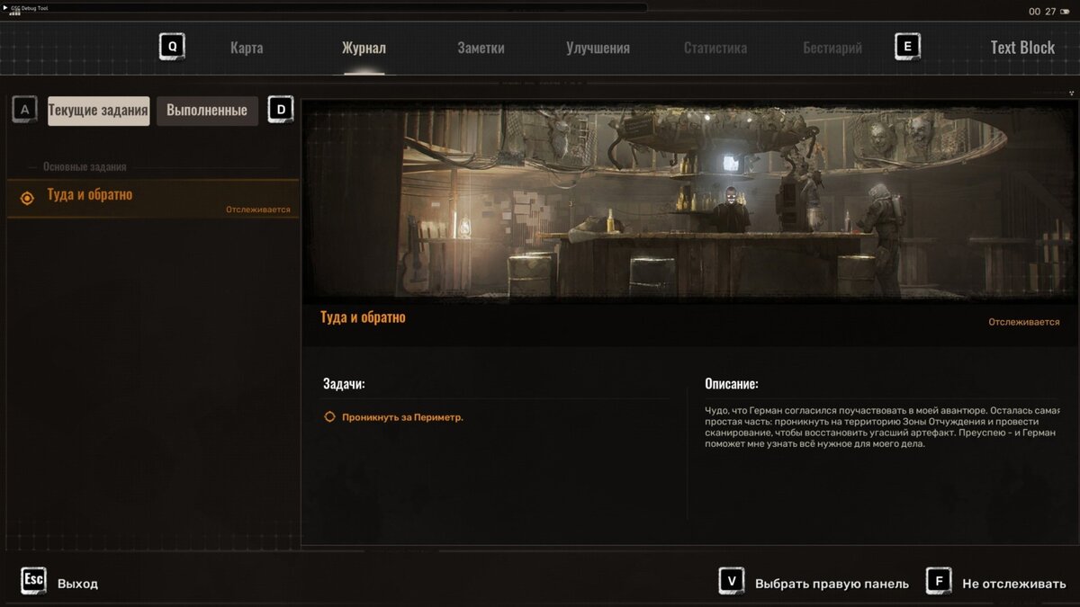Click the quest title Туда и обратно under the image

(363, 317)
